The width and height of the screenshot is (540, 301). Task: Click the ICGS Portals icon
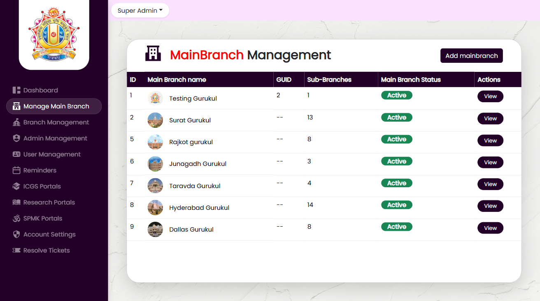pyautogui.click(x=16, y=186)
